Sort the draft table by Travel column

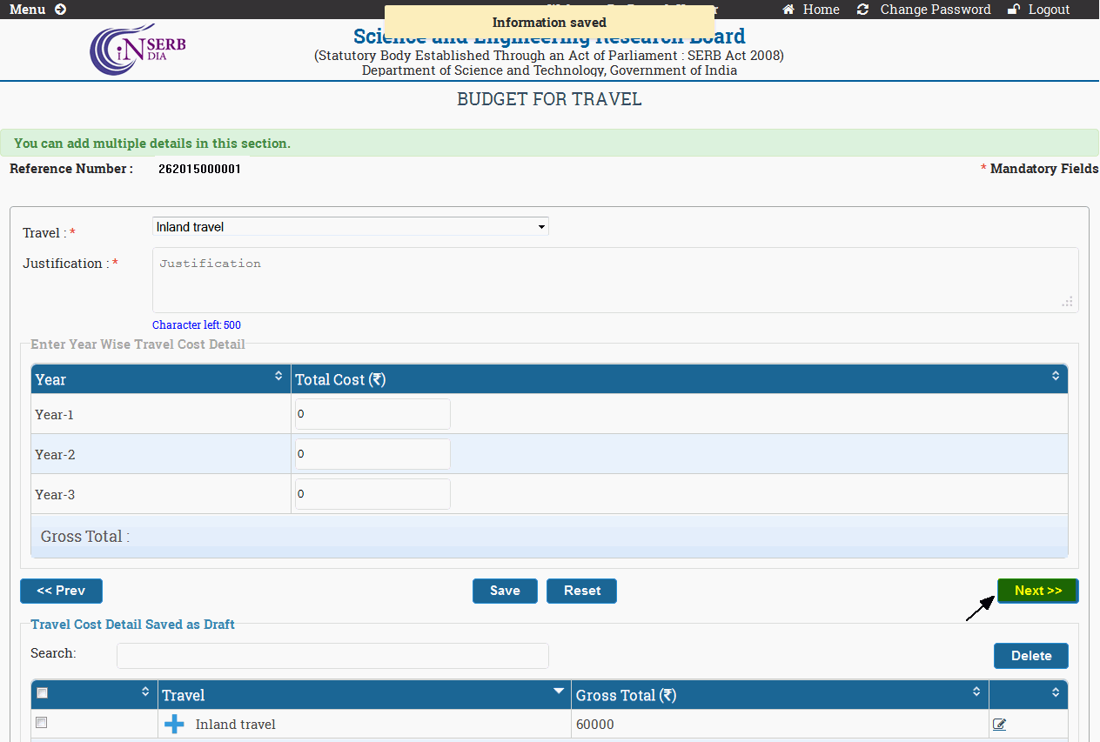pyautogui.click(x=559, y=692)
